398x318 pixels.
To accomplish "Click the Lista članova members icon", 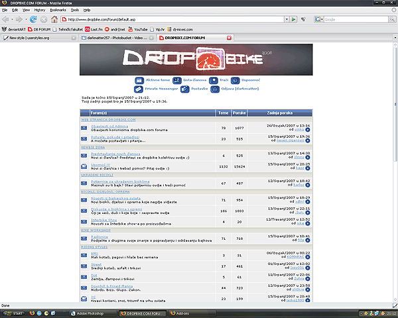I will coord(177,80).
